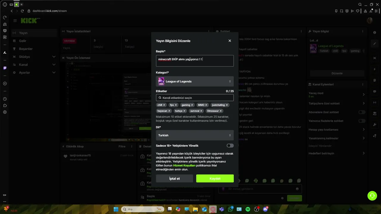
Task: Click tanjiroxkanao15 in the activity feed
Action: click(x=80, y=155)
